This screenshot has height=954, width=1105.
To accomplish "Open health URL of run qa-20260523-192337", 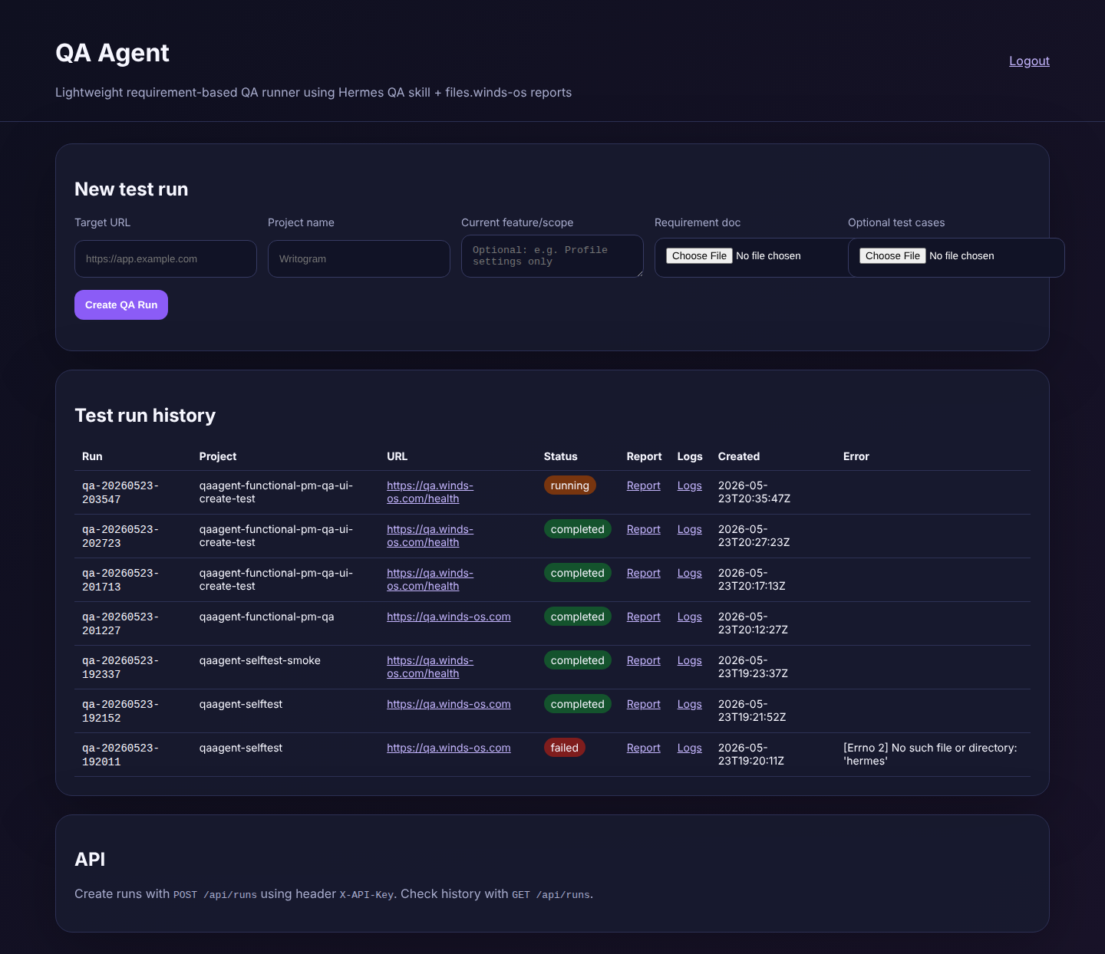I will pyautogui.click(x=430, y=667).
